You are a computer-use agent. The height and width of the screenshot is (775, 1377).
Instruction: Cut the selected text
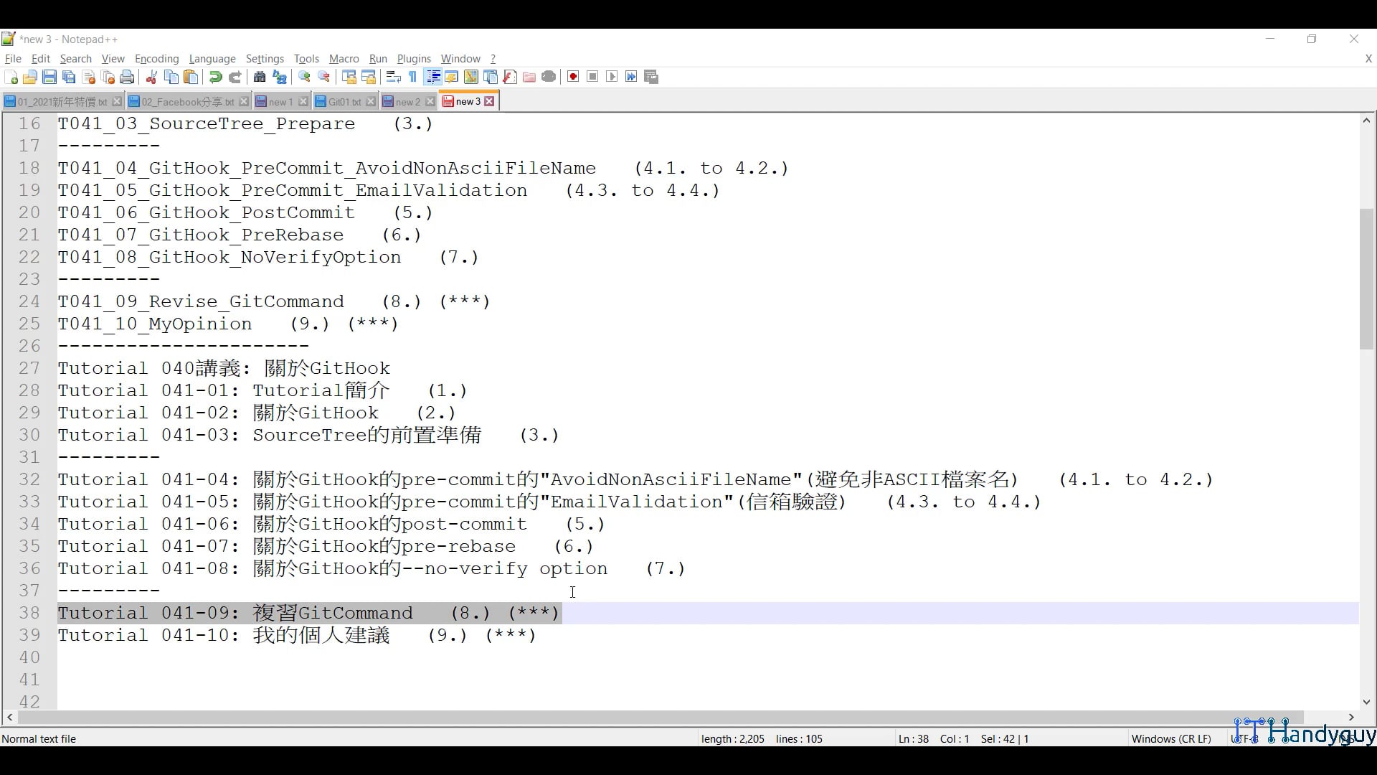pyautogui.click(x=151, y=77)
